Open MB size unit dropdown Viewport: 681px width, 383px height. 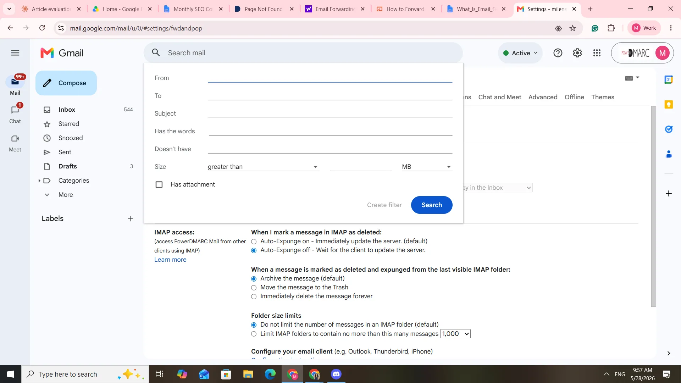click(427, 167)
